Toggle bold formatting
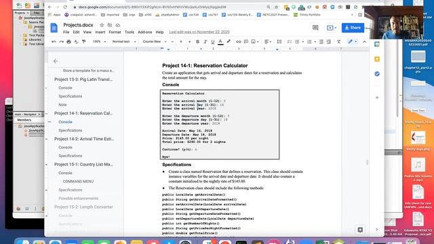The width and height of the screenshot is (434, 244). tap(197, 41)
